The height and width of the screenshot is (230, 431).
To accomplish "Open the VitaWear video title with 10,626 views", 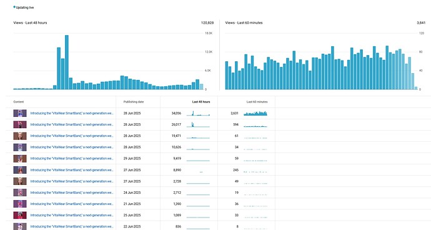I will pyautogui.click(x=72, y=147).
